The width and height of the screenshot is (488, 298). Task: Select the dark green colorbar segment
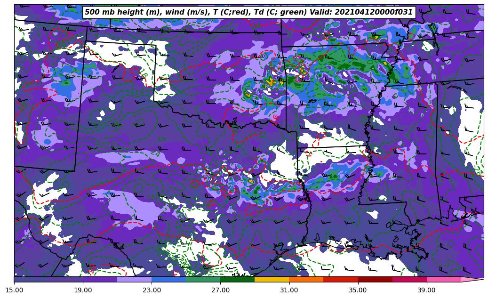pos(237,279)
